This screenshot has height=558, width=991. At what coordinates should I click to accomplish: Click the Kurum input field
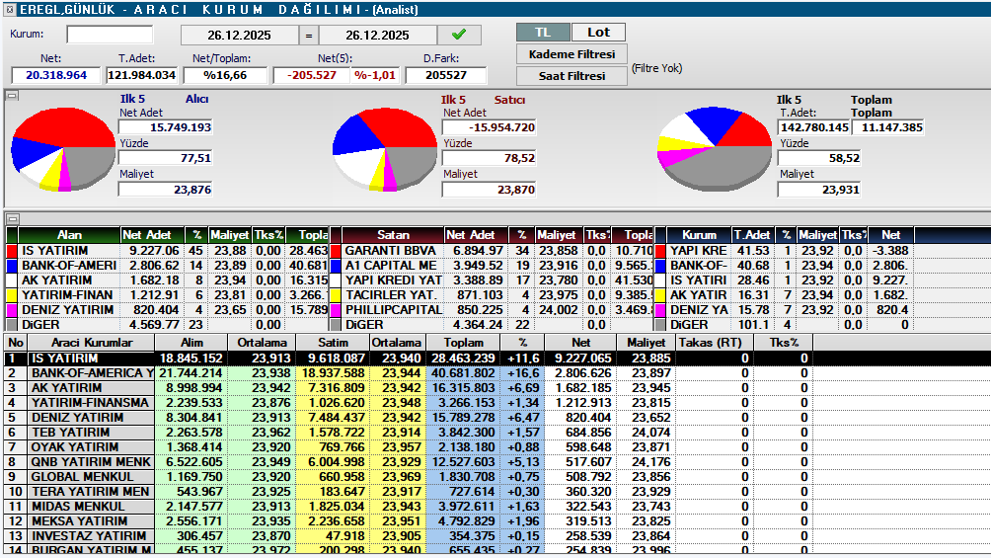pyautogui.click(x=110, y=35)
